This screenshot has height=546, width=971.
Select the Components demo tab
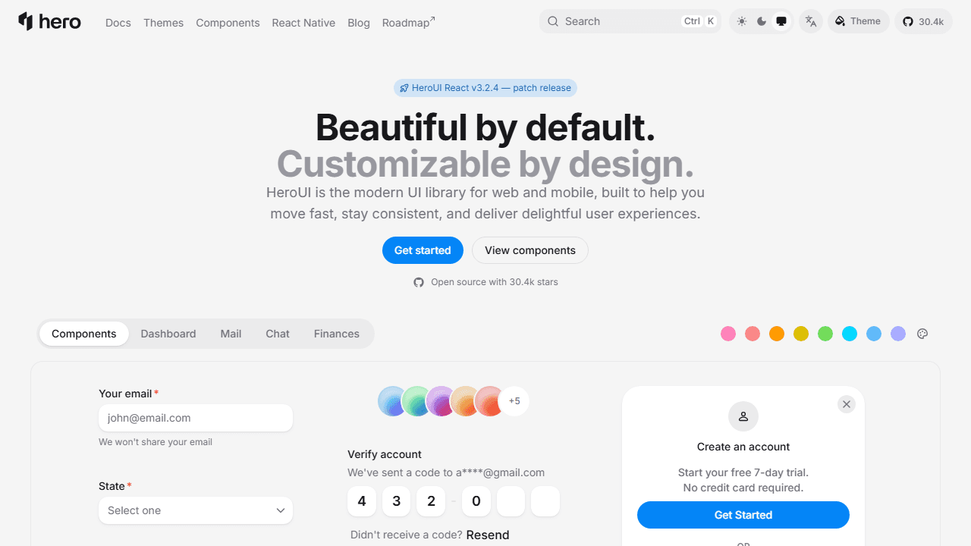click(84, 334)
